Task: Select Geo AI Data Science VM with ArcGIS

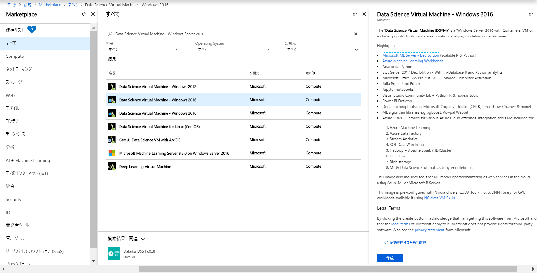Action: coord(233,140)
